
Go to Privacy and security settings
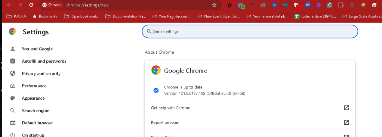(41, 74)
